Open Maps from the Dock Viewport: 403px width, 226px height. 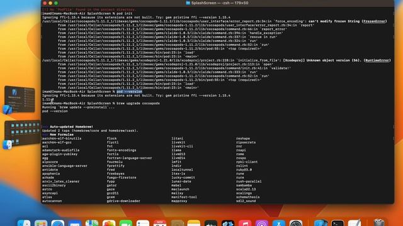[92, 222]
